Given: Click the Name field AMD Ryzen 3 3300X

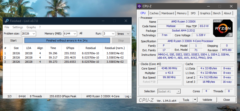Looking at the screenshot, I should (x=183, y=21).
